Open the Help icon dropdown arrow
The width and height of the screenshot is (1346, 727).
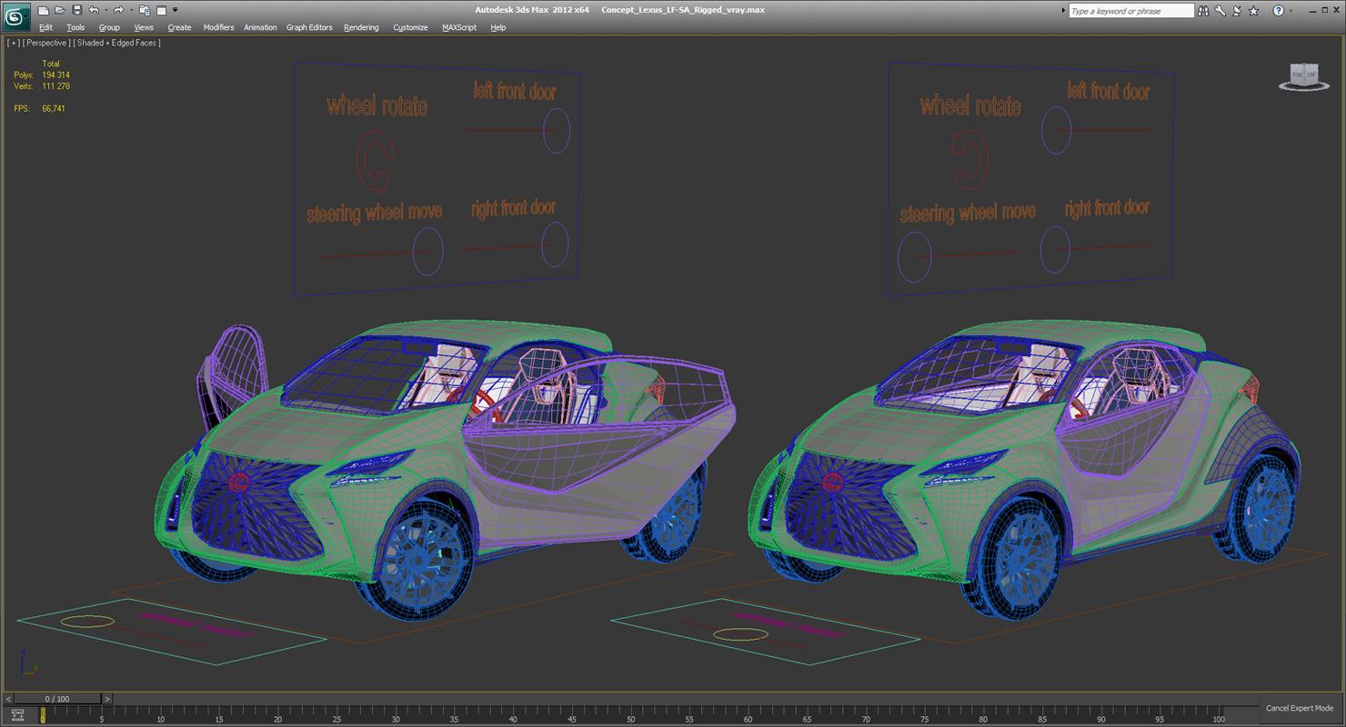pyautogui.click(x=1291, y=11)
